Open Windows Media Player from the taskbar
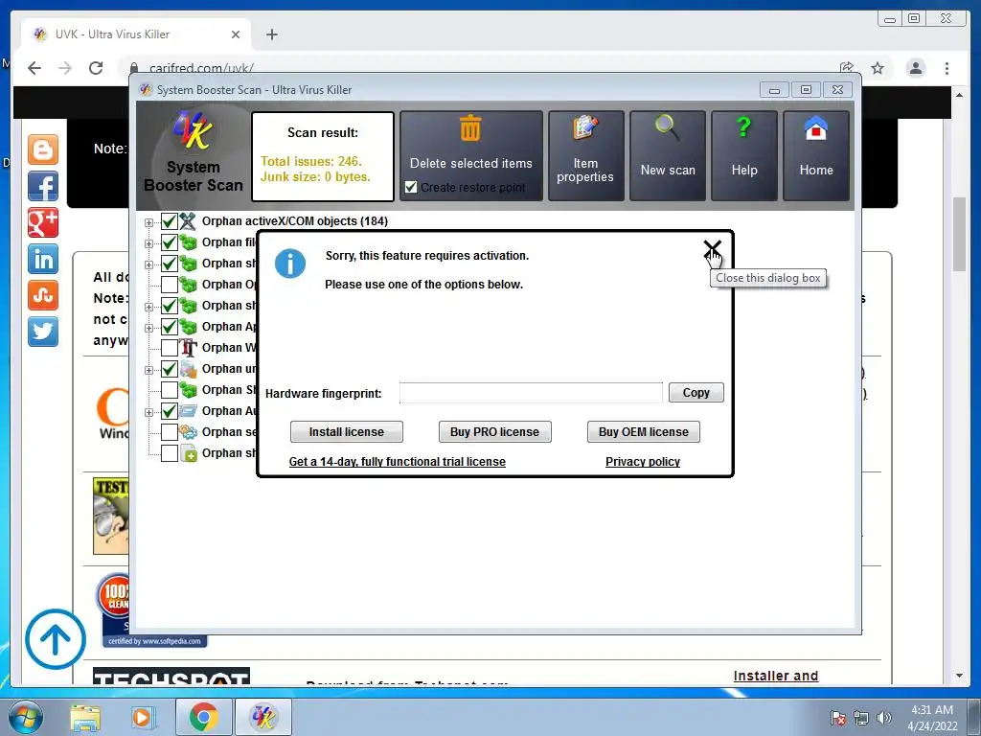981x736 pixels. coord(142,717)
